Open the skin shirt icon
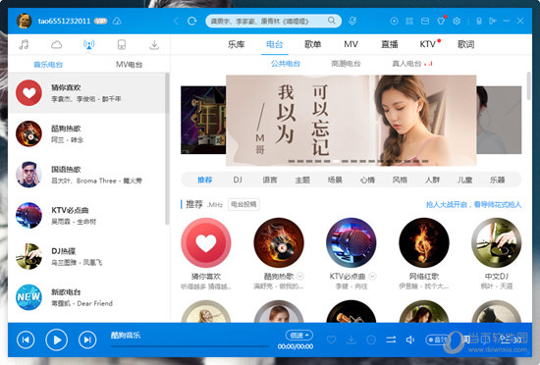Image resolution: width=540 pixels, height=365 pixels. [441, 21]
